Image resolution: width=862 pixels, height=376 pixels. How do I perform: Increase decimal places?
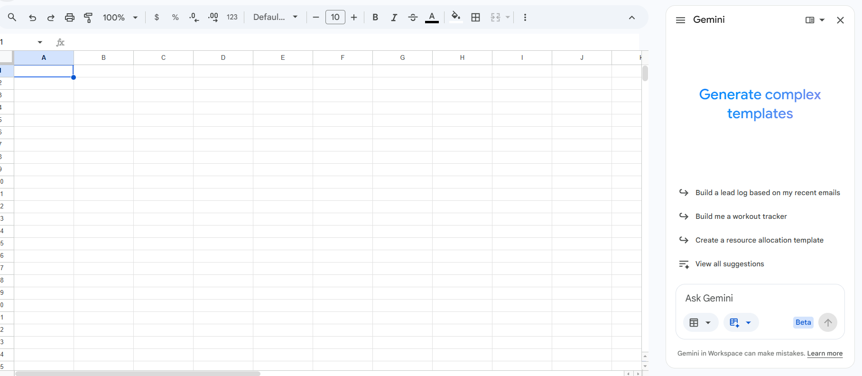(x=213, y=18)
